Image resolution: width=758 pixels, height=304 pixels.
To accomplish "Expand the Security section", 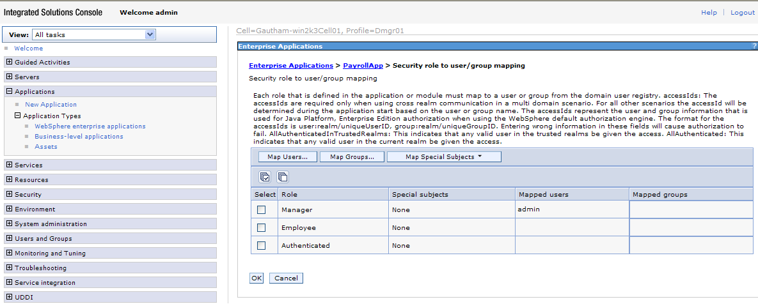I will click(x=9, y=194).
